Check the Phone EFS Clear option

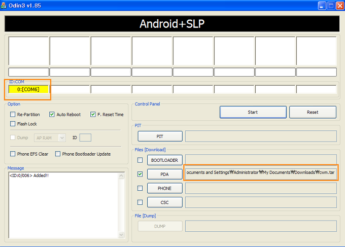coord(13,154)
